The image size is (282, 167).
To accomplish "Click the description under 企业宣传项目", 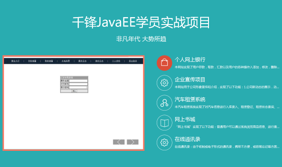I will tap(227, 87).
